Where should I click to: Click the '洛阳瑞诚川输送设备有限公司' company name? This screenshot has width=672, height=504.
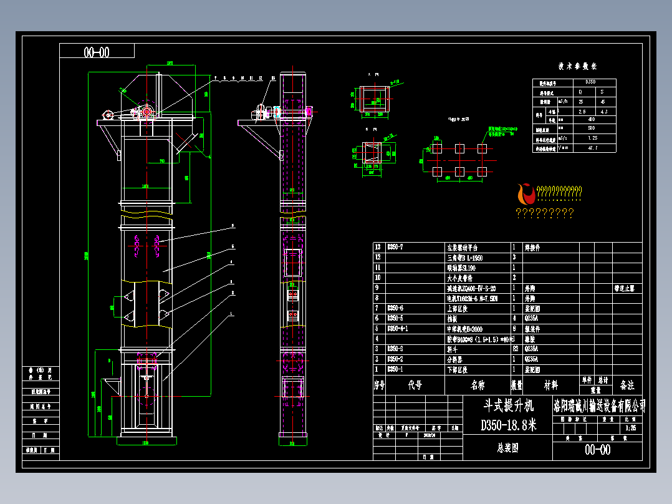tap(600, 406)
